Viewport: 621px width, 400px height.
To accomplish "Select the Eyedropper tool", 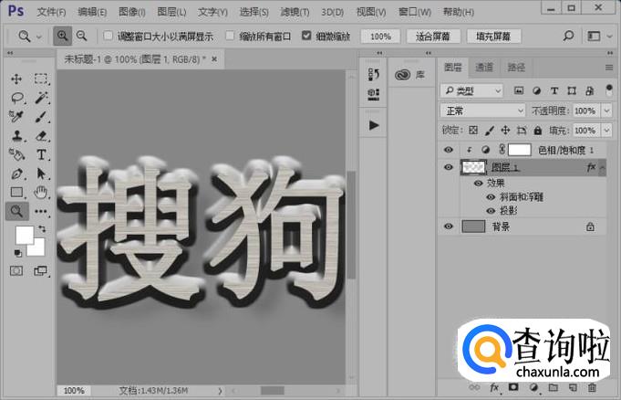I will point(16,116).
